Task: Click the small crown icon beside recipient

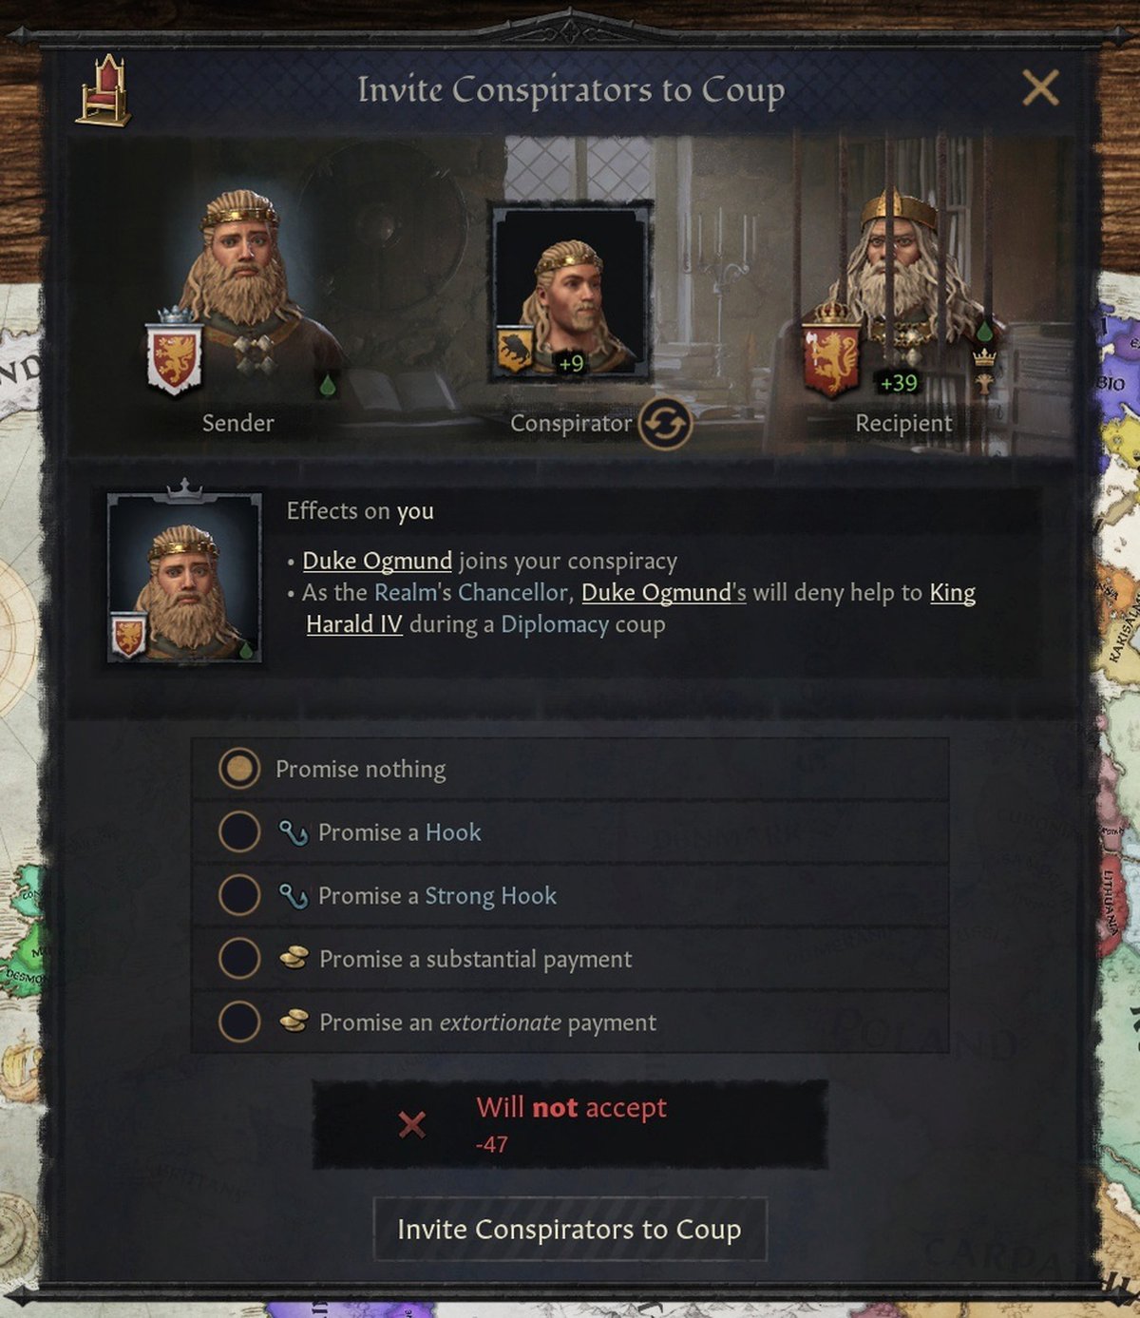Action: 984,357
